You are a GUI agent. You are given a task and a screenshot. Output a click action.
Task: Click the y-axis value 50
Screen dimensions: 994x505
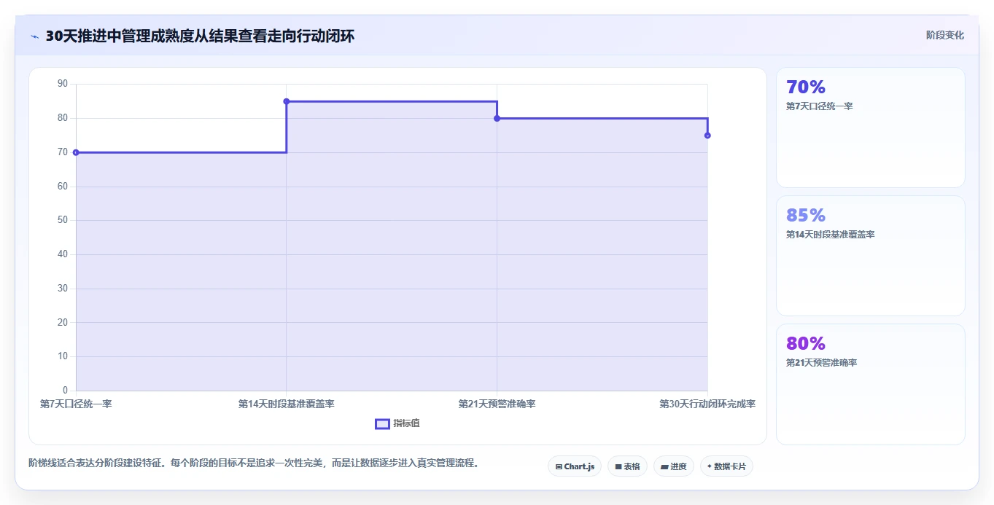[x=62, y=220]
